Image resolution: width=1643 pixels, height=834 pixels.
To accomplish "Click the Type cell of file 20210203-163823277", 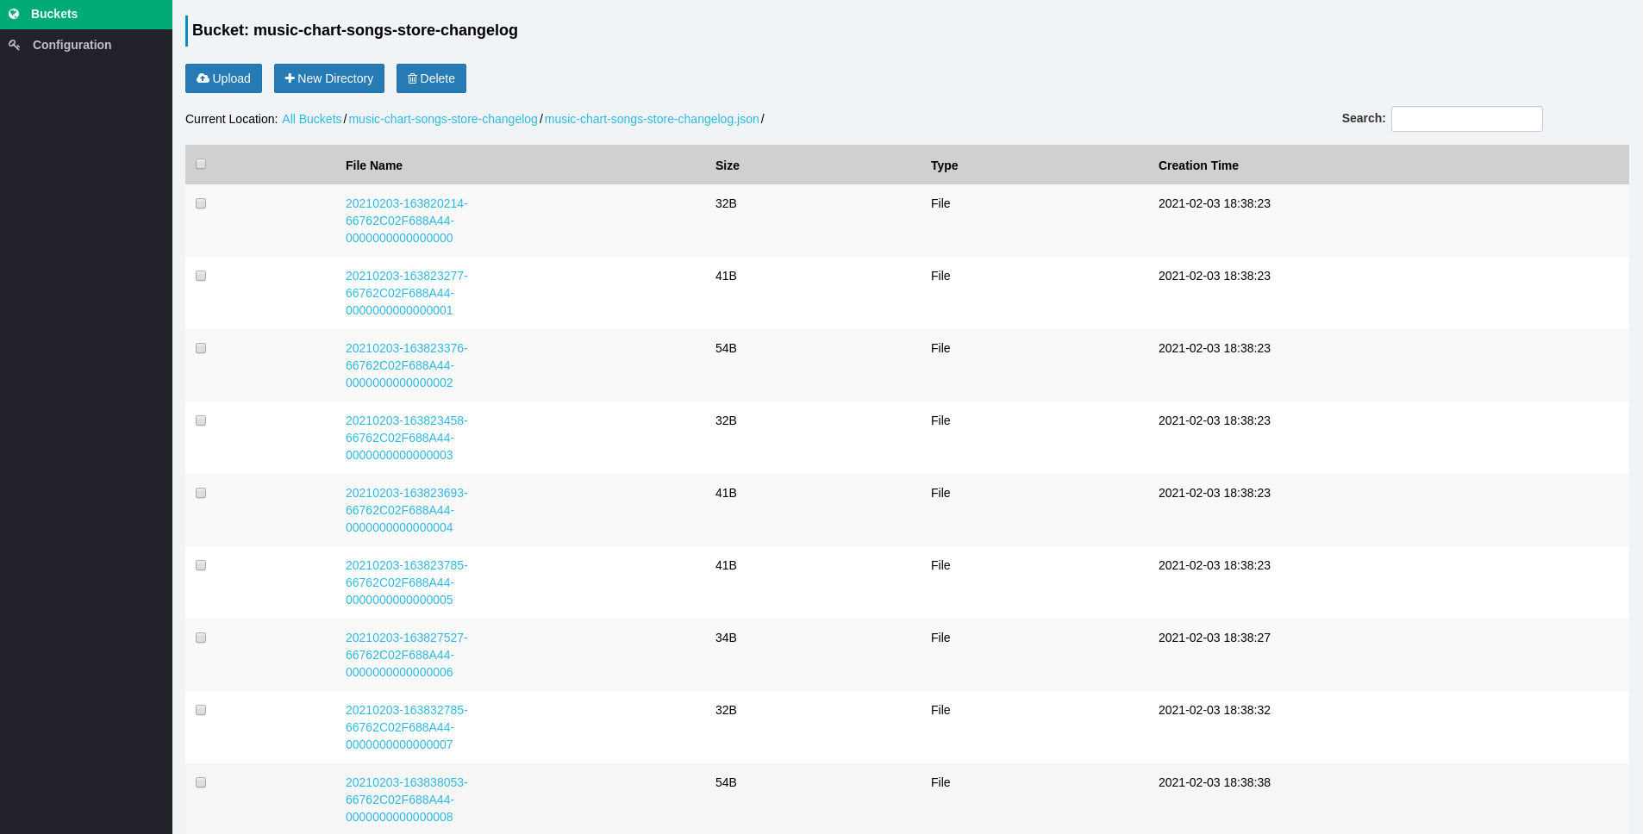I will pyautogui.click(x=940, y=276).
